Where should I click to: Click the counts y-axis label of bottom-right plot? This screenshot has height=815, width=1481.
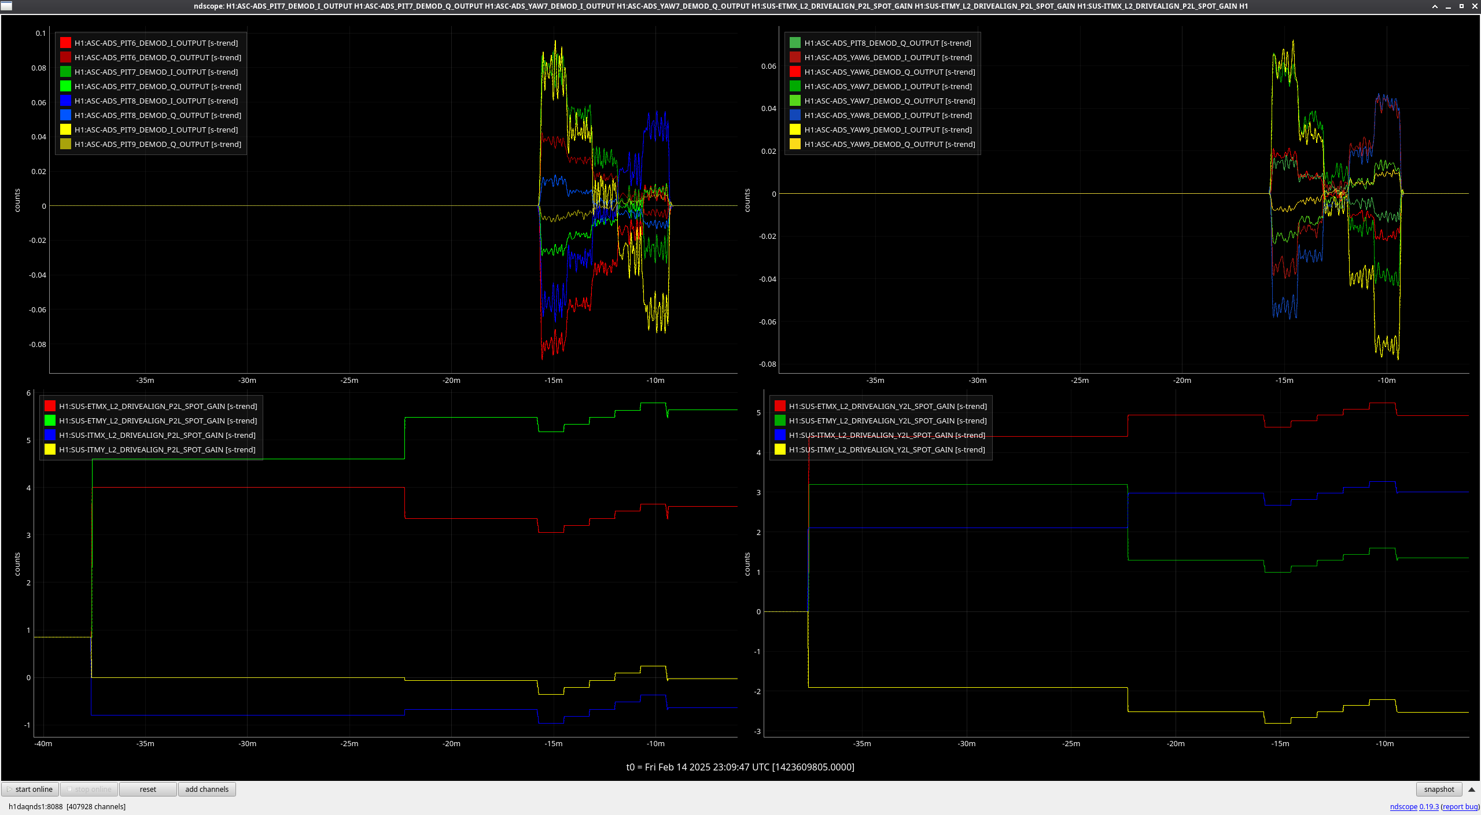(747, 564)
